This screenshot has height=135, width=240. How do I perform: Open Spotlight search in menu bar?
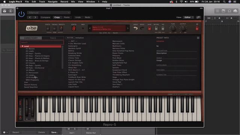(224, 1)
